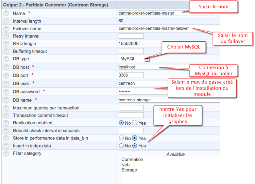Show help for Replication enabled

tap(6, 123)
